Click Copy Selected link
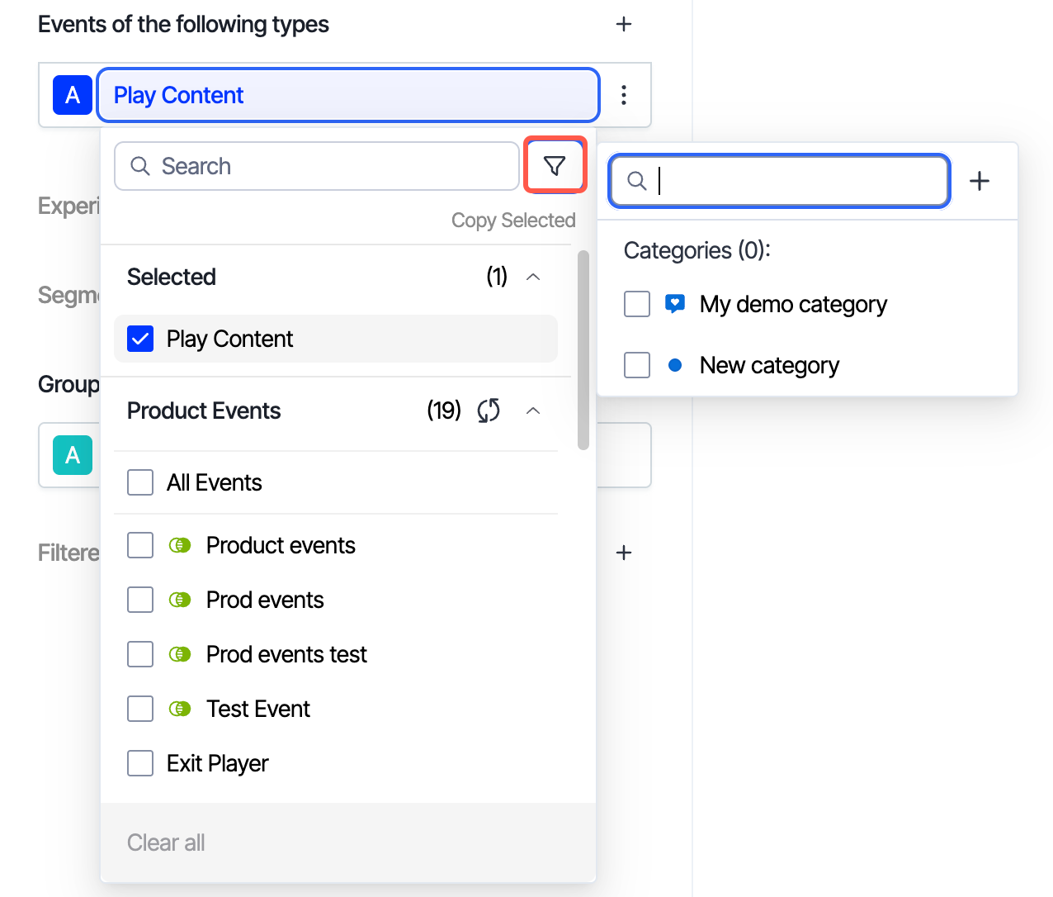This screenshot has height=897, width=1053. (x=512, y=221)
